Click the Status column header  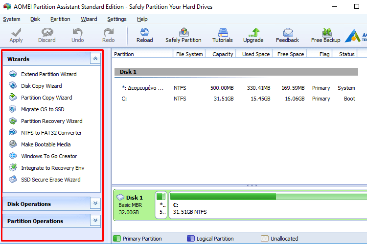[345, 54]
